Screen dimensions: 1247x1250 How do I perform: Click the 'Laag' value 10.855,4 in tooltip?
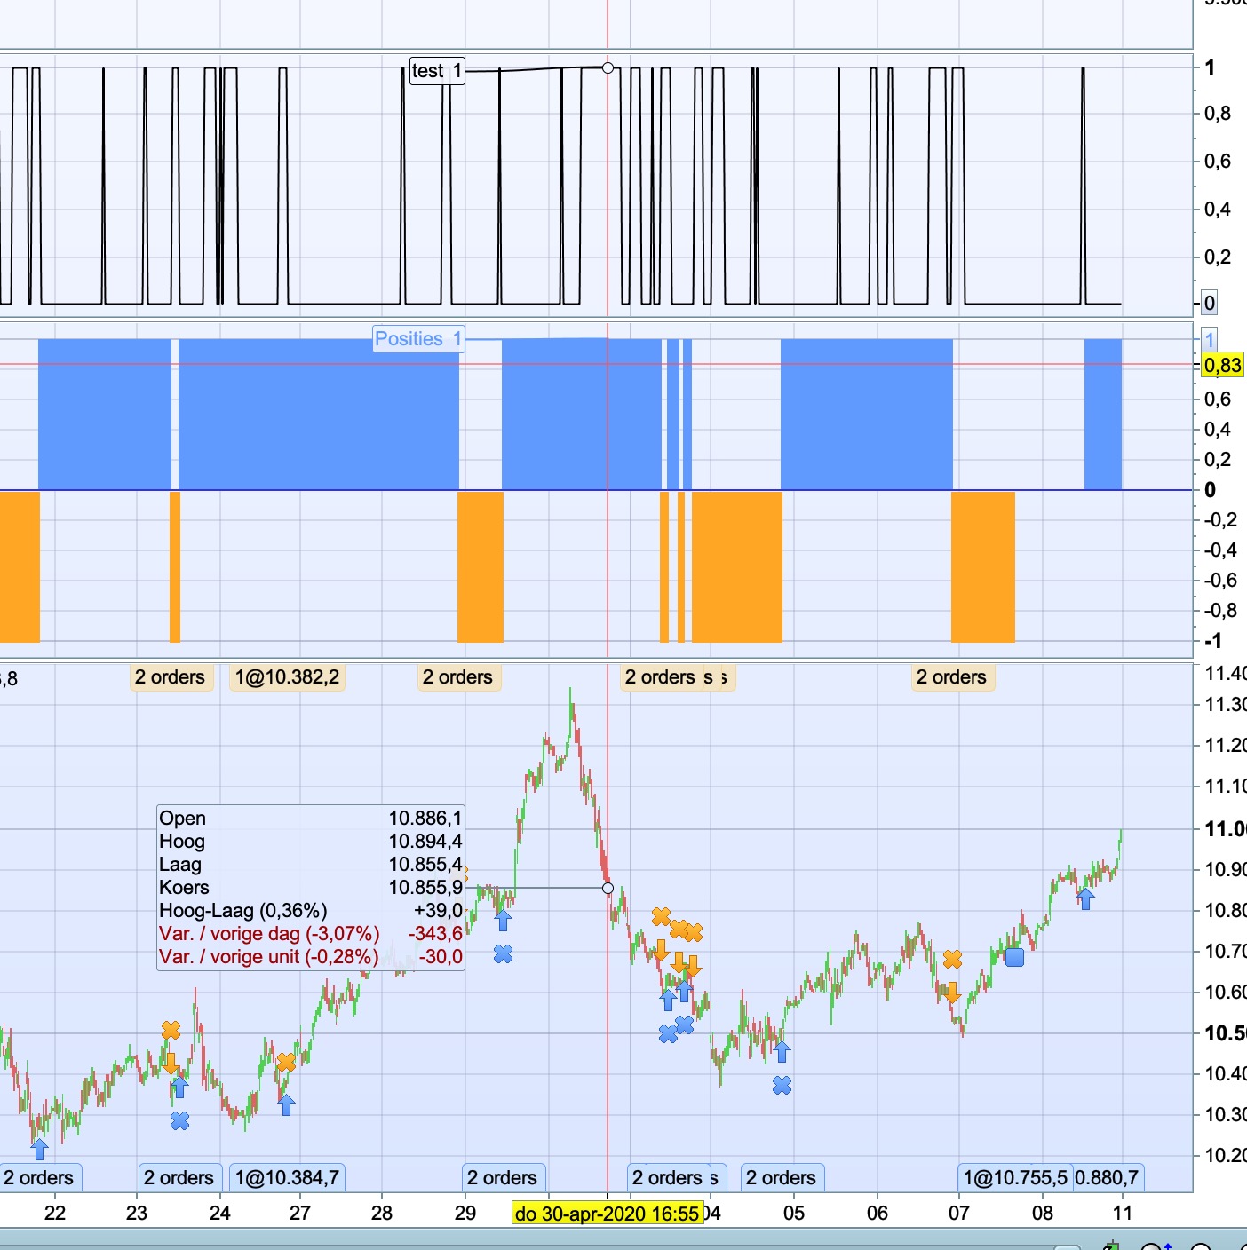(425, 864)
